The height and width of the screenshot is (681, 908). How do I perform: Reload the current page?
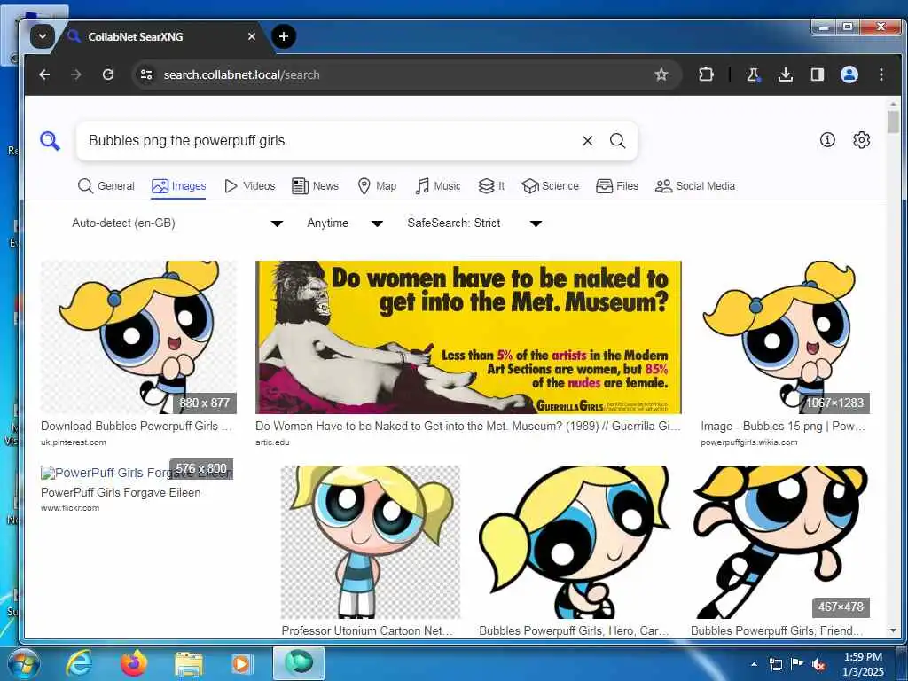pos(108,74)
